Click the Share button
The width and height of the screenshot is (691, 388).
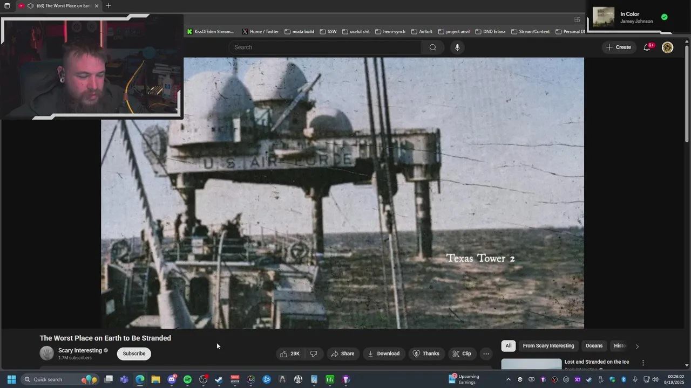click(x=342, y=354)
